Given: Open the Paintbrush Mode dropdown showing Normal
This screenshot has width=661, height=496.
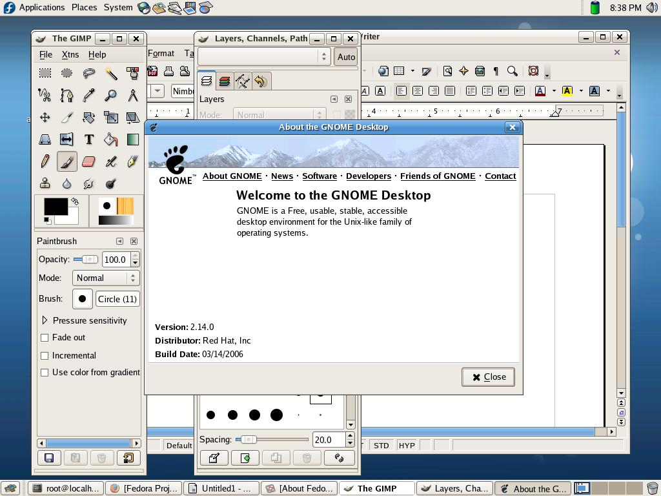Looking at the screenshot, I should click(106, 278).
